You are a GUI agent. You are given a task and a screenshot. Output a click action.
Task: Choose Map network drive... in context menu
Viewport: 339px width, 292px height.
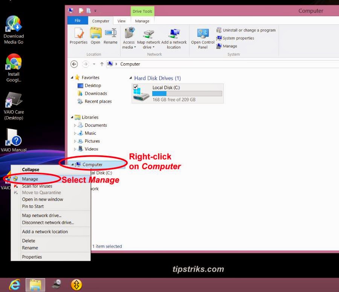(x=51, y=216)
